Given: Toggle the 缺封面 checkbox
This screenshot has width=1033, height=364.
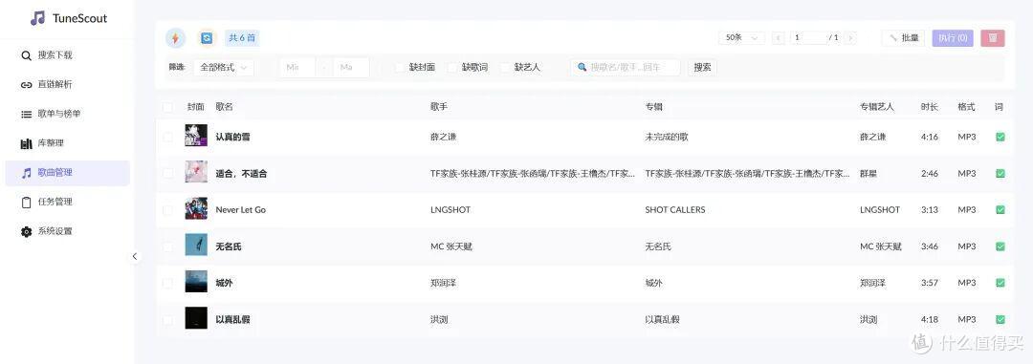Looking at the screenshot, I should (x=400, y=67).
